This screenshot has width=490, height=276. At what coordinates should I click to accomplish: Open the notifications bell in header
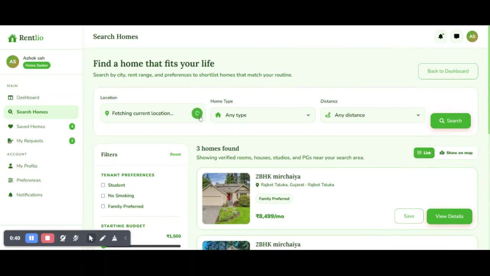tap(441, 37)
